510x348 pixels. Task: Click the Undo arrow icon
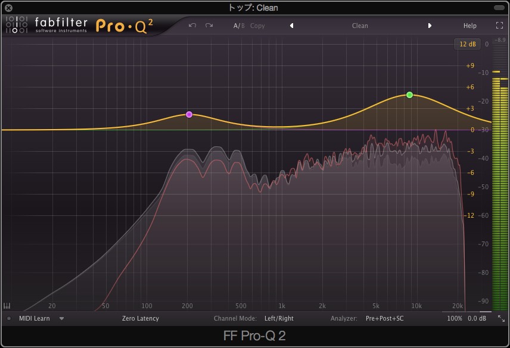(x=192, y=26)
